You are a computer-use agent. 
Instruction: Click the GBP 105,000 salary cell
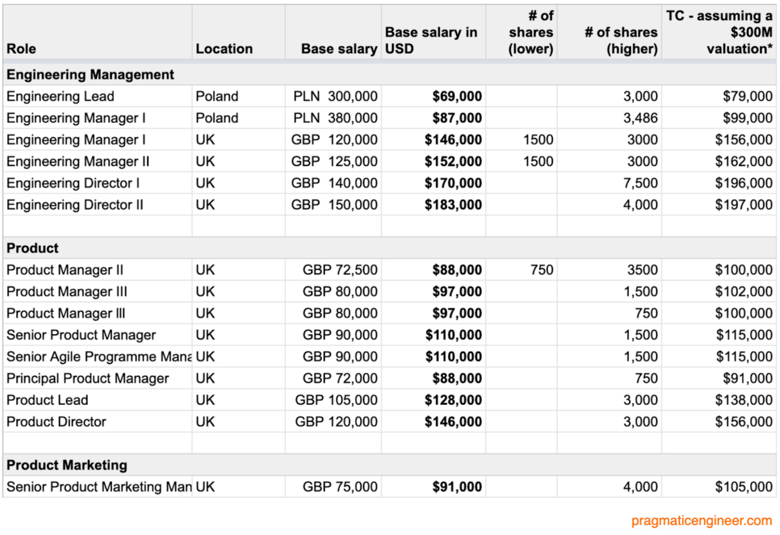[336, 400]
